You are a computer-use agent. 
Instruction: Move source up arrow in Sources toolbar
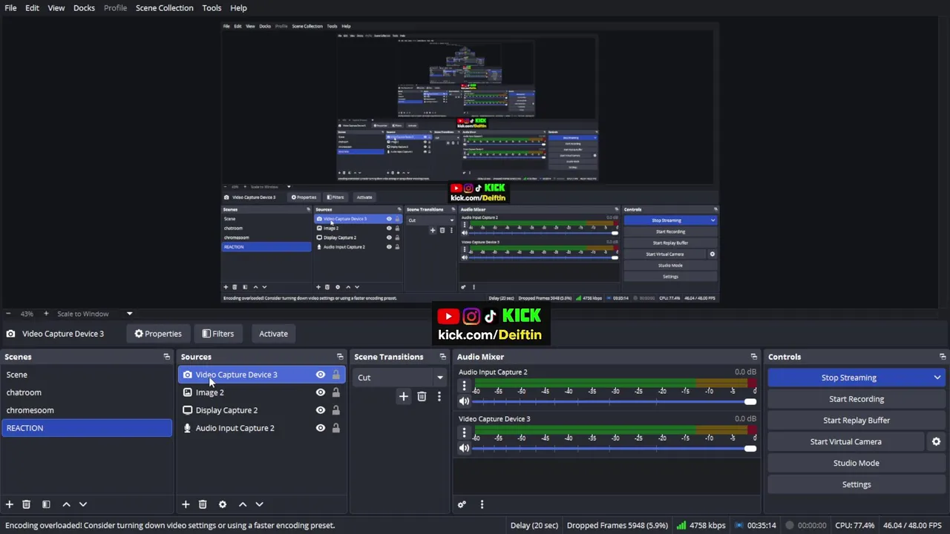coord(243,504)
